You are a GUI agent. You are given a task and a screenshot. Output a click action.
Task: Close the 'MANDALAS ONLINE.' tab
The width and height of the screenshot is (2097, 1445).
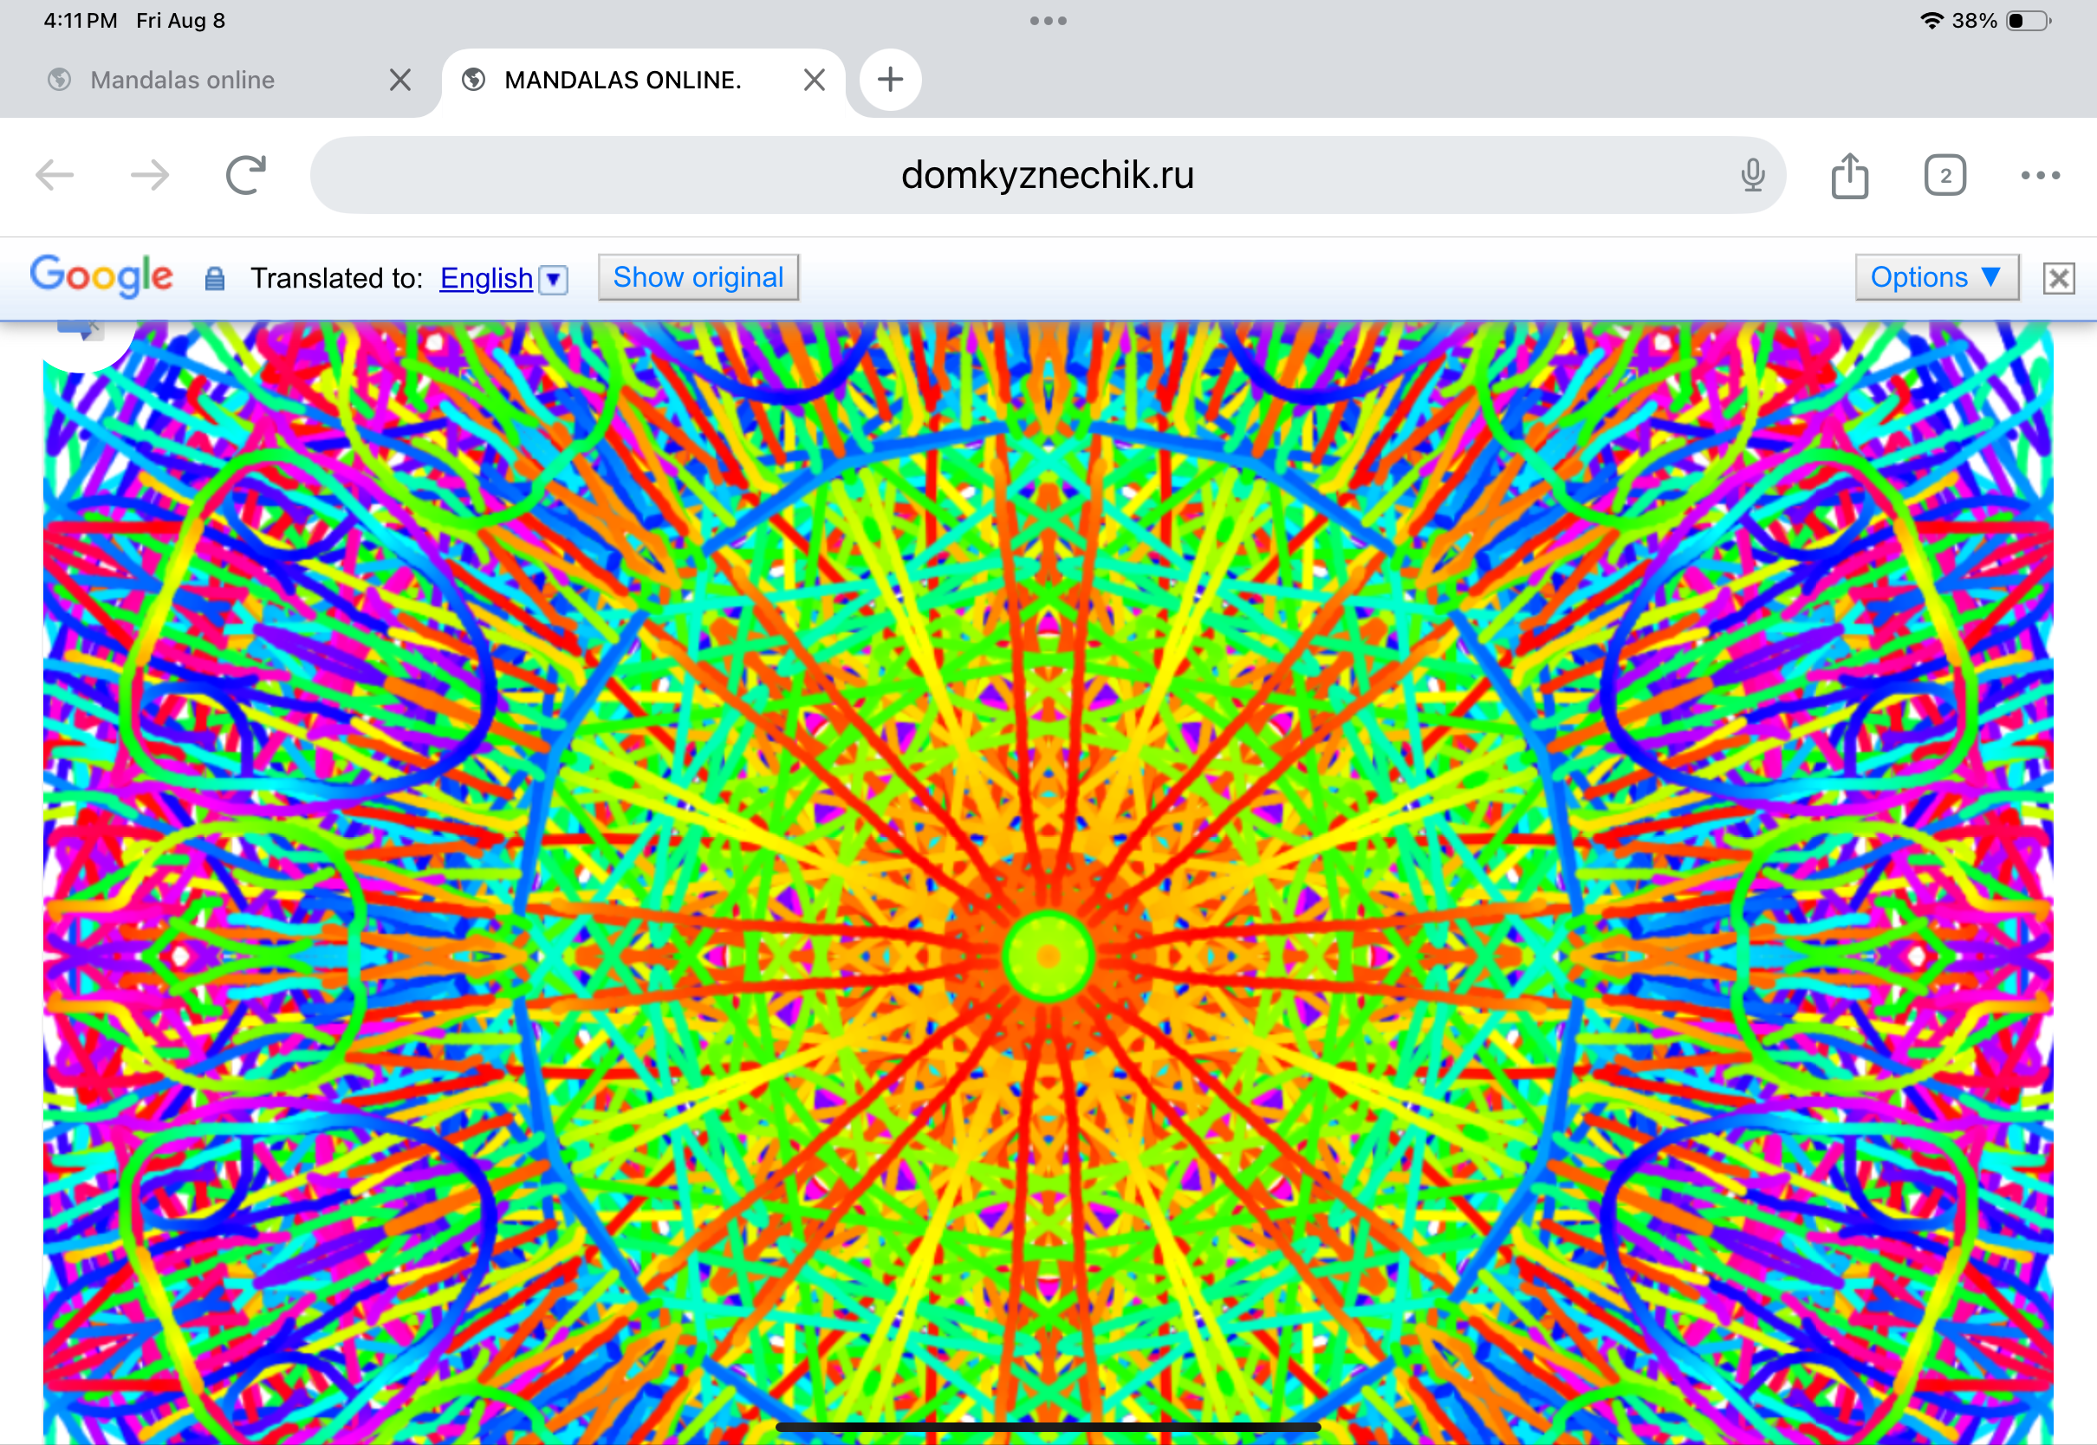tap(814, 80)
